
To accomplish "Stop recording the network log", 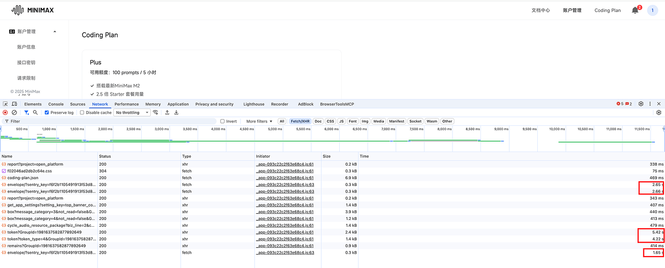I will click(5, 112).
